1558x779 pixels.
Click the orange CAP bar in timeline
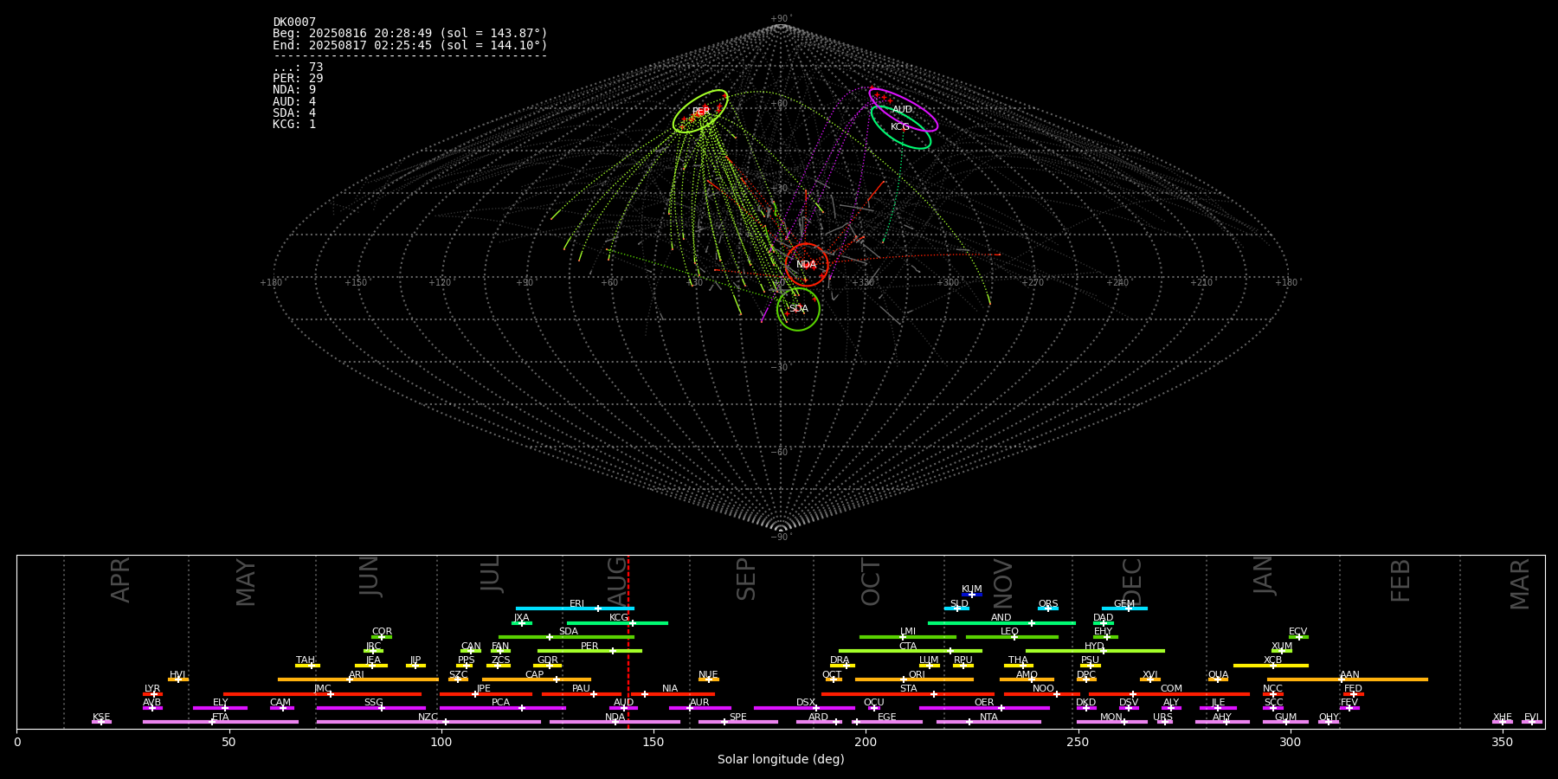click(537, 679)
